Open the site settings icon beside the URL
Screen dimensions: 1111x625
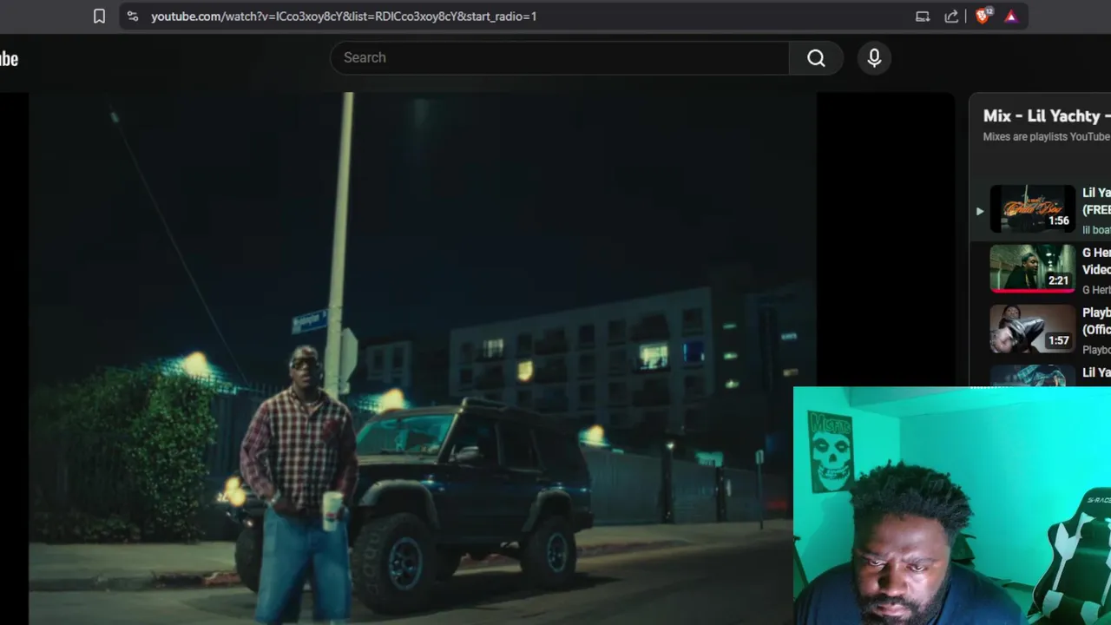click(132, 16)
